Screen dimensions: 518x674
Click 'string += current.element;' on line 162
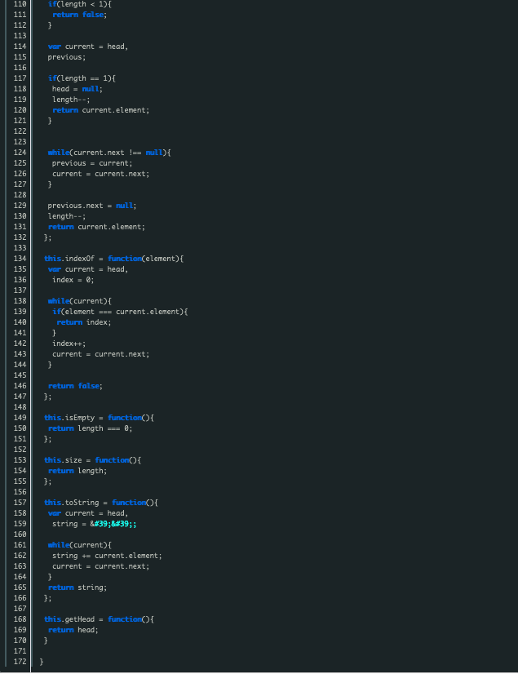click(x=107, y=556)
